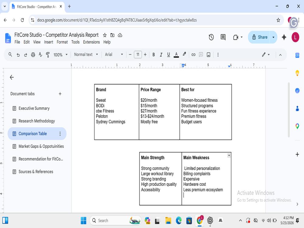The height and width of the screenshot is (228, 304).
Task: Open Comparison Table tab options menu
Action: tap(60, 133)
